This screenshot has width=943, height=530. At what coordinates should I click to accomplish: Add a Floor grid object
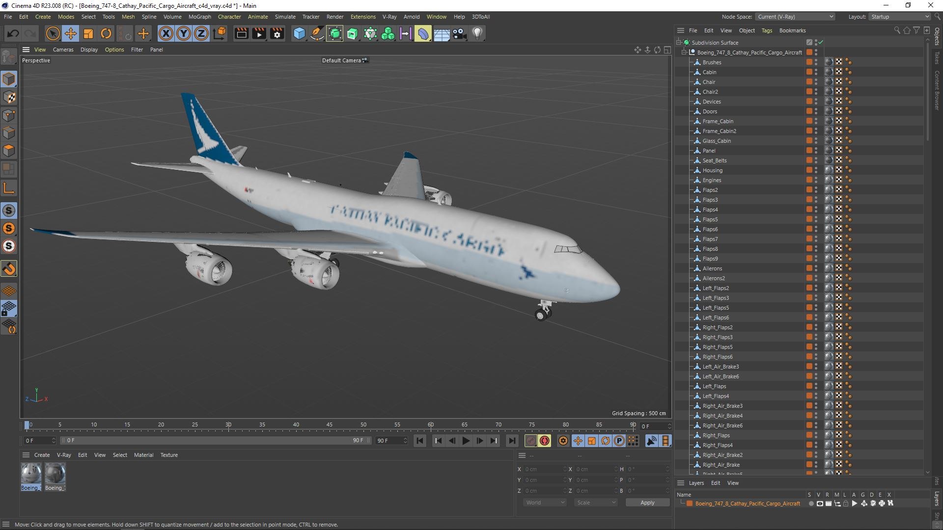[442, 33]
